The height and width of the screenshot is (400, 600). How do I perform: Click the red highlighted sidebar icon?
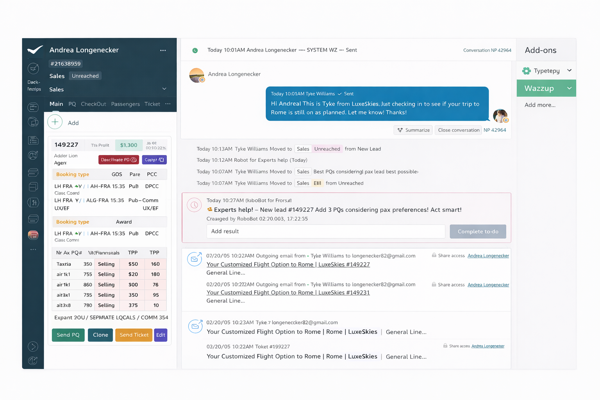coord(33,235)
